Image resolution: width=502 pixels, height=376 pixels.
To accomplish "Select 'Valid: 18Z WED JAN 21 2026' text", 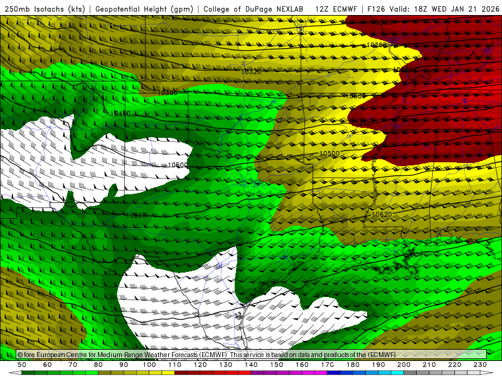I will 444,9.
